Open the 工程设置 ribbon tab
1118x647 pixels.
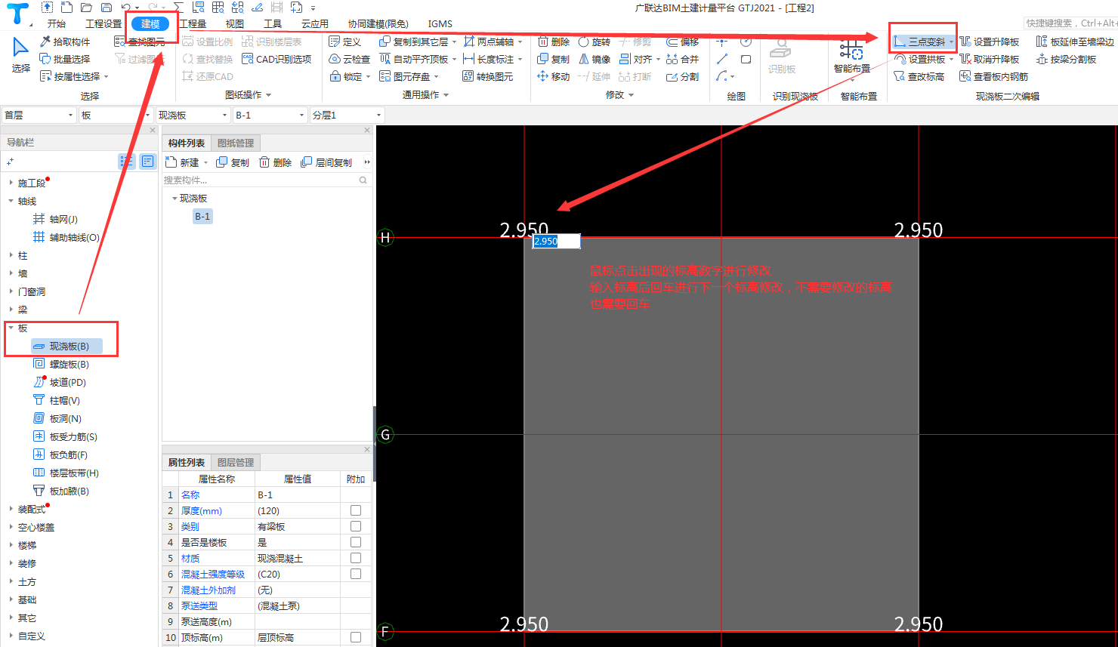[103, 24]
